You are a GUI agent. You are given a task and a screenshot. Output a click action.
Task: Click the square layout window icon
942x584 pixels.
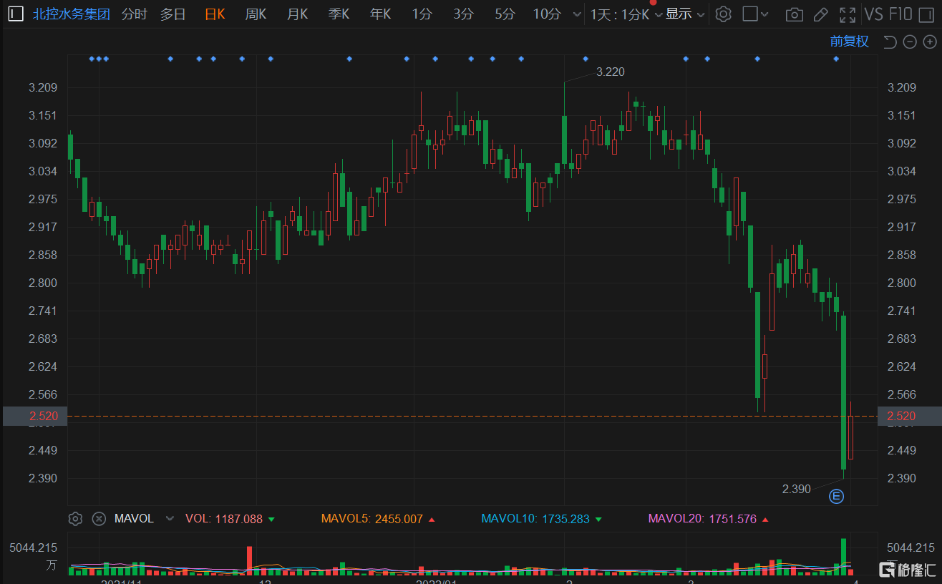(x=749, y=14)
